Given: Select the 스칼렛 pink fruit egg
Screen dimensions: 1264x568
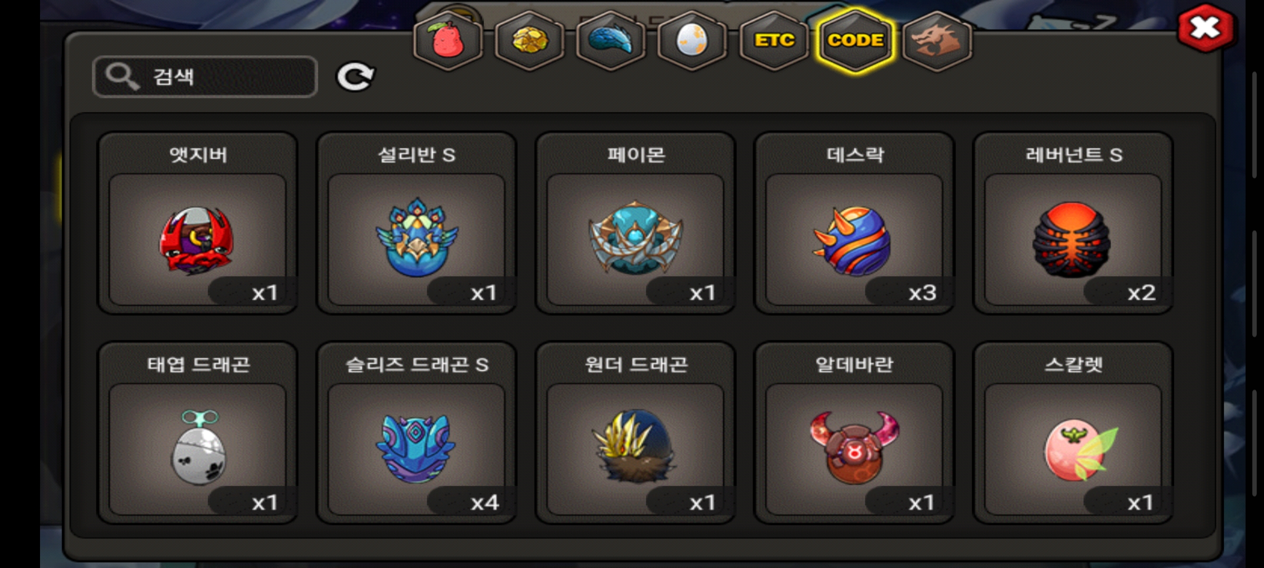Looking at the screenshot, I should pos(1073,433).
